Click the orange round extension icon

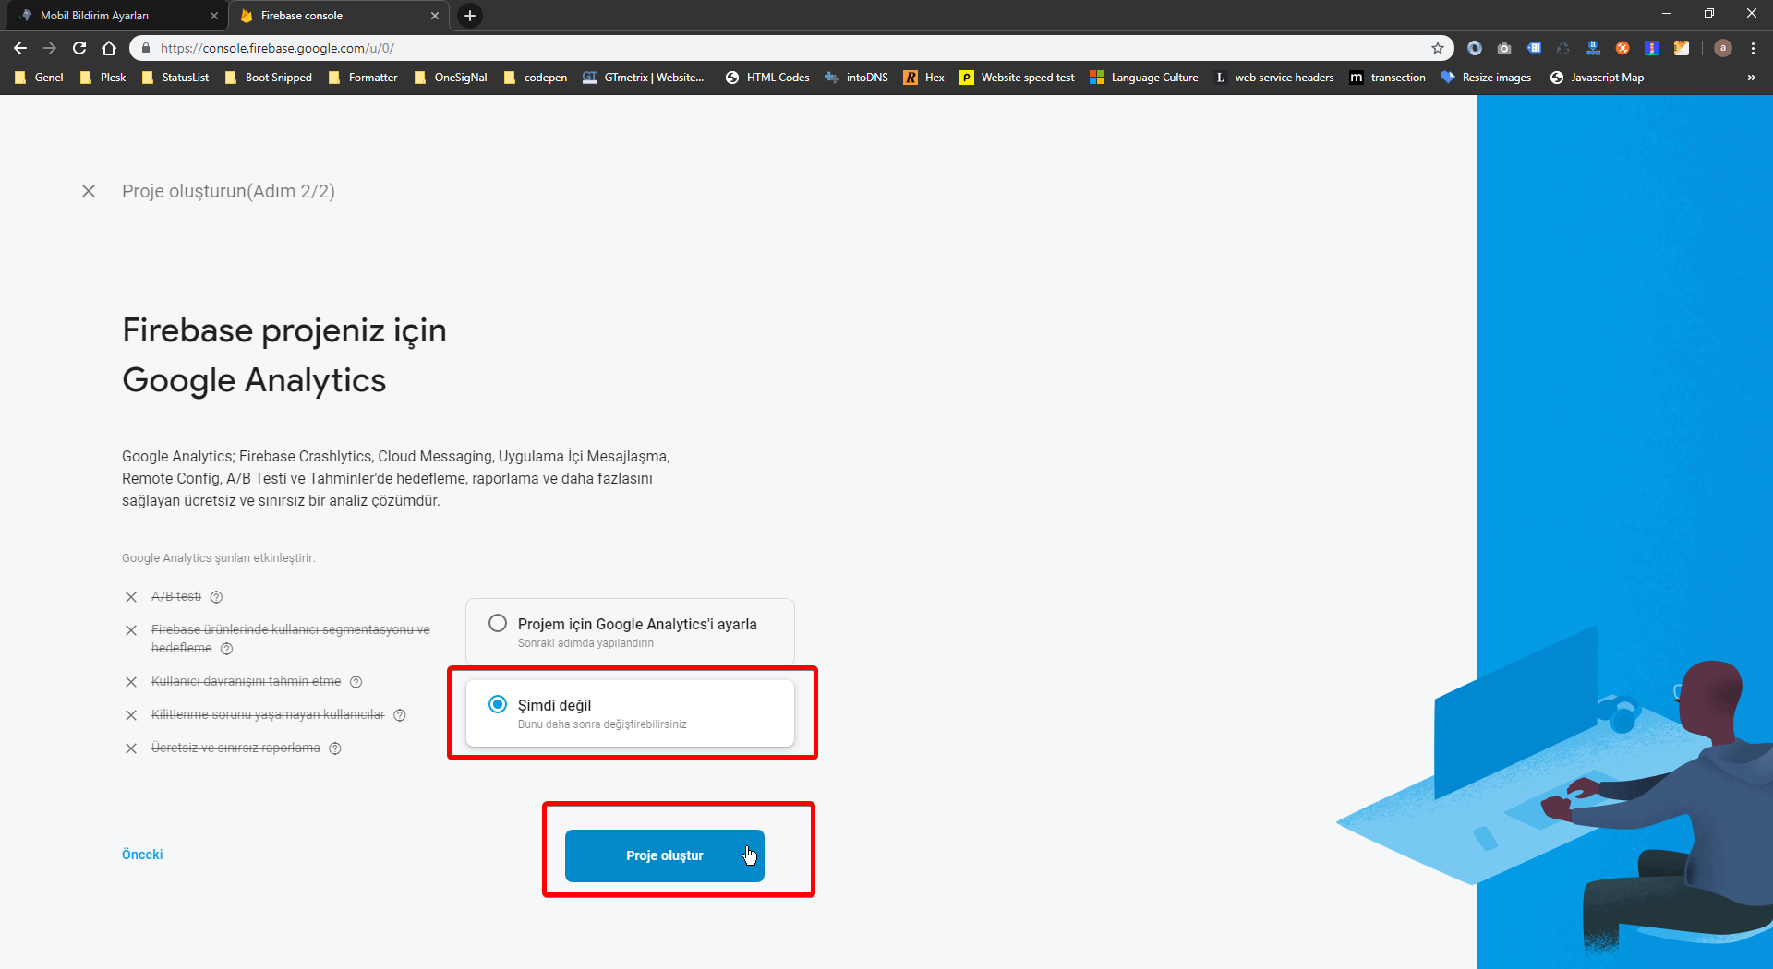tap(1622, 48)
